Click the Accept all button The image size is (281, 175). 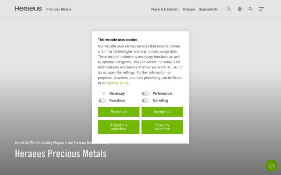[x=162, y=112]
